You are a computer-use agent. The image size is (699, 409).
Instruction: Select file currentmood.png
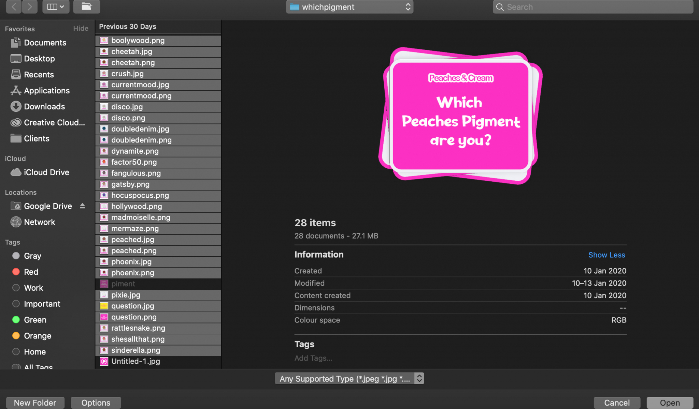click(158, 96)
